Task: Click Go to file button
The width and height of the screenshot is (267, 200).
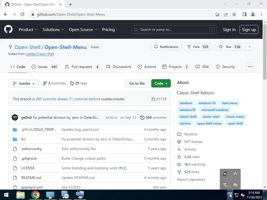Action: (x=137, y=83)
